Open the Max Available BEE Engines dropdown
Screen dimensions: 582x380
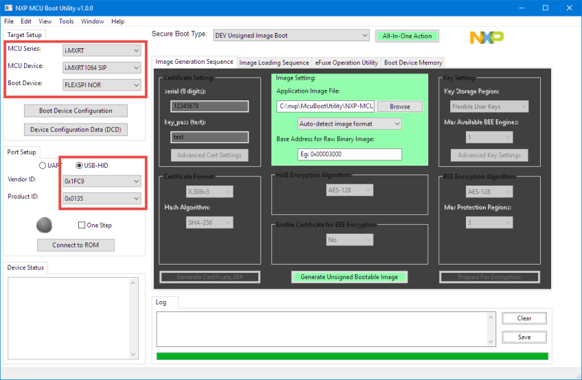(x=489, y=137)
